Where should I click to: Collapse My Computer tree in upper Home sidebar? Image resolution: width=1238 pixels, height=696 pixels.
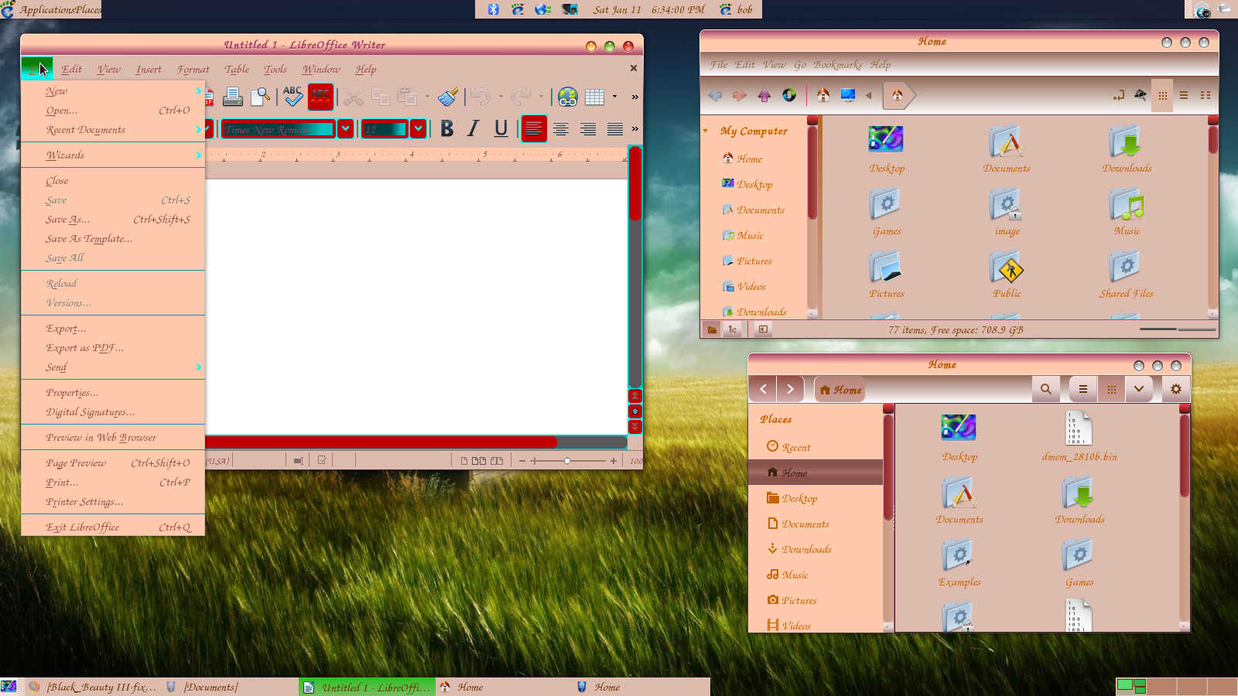[706, 131]
